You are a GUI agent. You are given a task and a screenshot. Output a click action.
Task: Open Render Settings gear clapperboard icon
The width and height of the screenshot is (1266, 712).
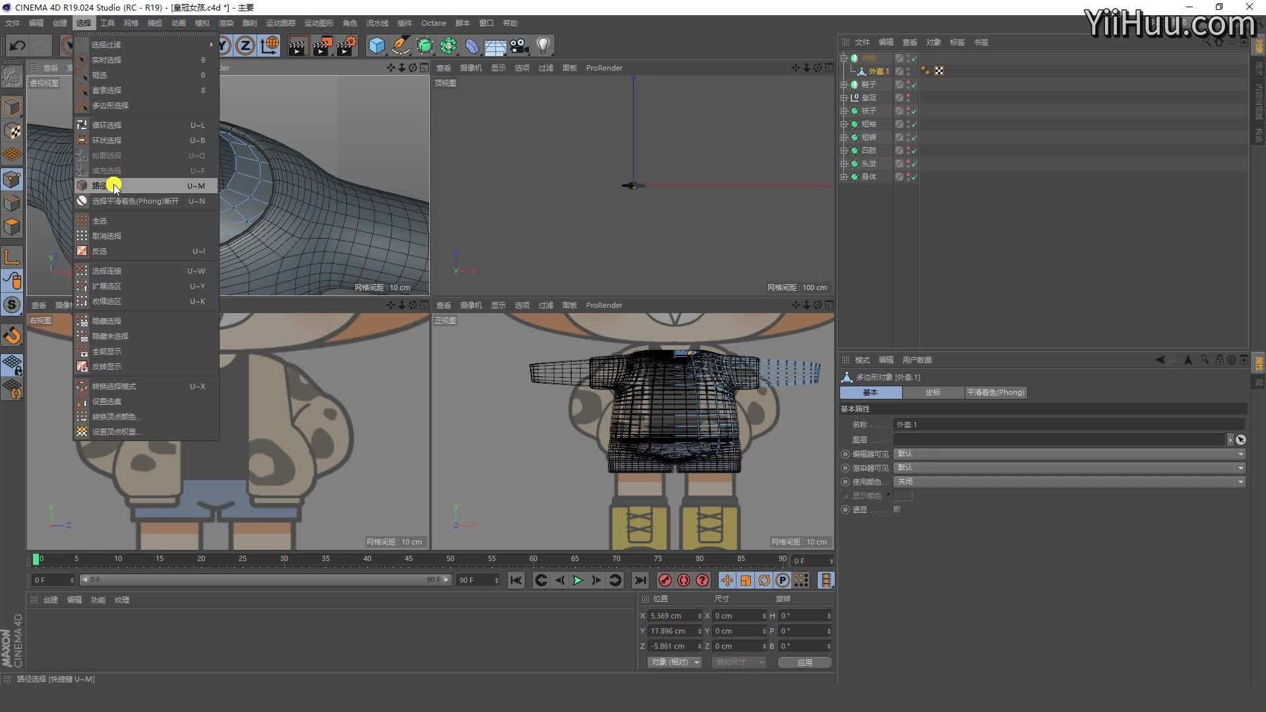pyautogui.click(x=347, y=45)
